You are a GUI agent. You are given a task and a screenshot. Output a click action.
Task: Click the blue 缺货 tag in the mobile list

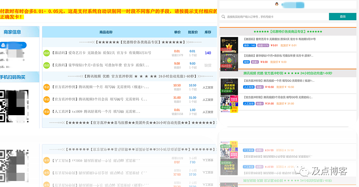point(246,62)
